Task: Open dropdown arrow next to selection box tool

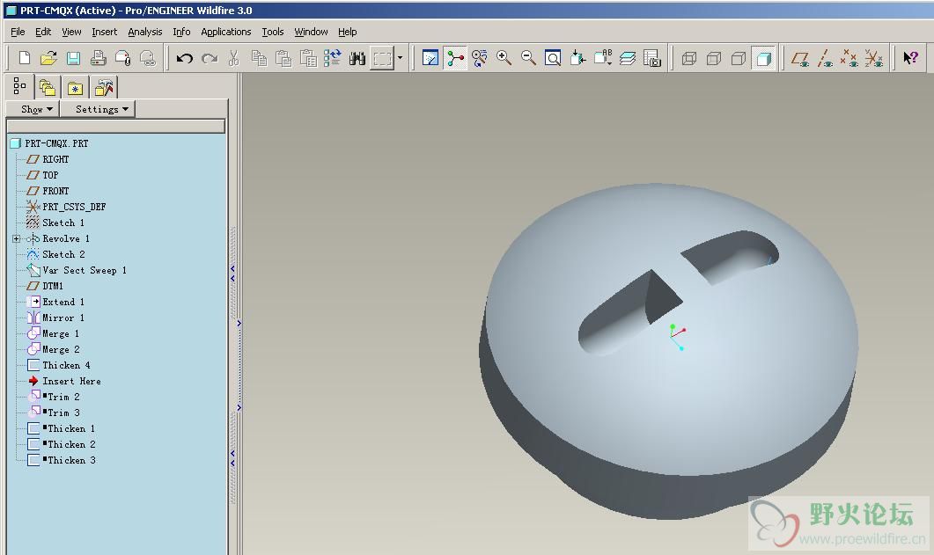Action: (400, 58)
